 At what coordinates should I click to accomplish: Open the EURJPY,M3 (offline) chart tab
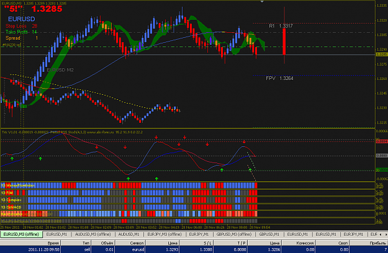[165, 234]
